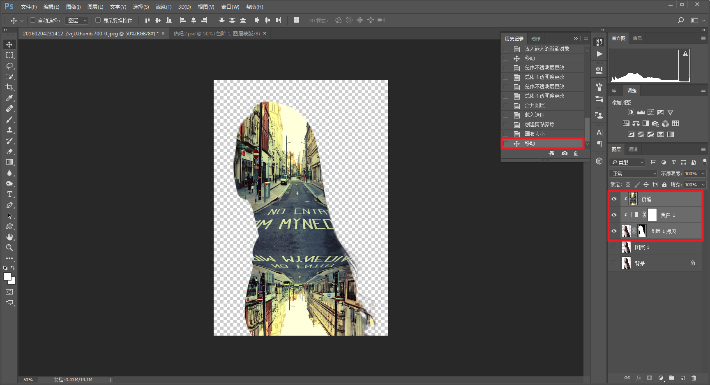Add Levels adjustment icon
This screenshot has height=385, width=710.
click(641, 112)
